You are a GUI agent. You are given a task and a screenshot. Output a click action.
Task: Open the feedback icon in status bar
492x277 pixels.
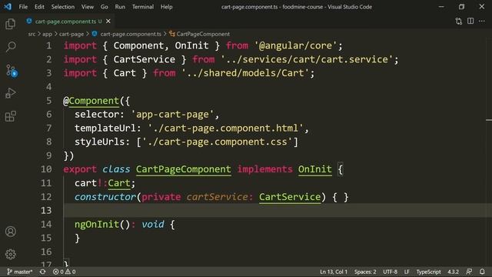(469, 272)
